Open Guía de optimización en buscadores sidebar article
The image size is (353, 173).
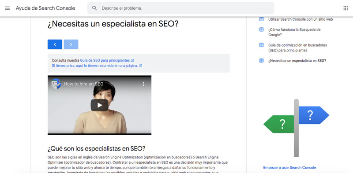click(297, 48)
